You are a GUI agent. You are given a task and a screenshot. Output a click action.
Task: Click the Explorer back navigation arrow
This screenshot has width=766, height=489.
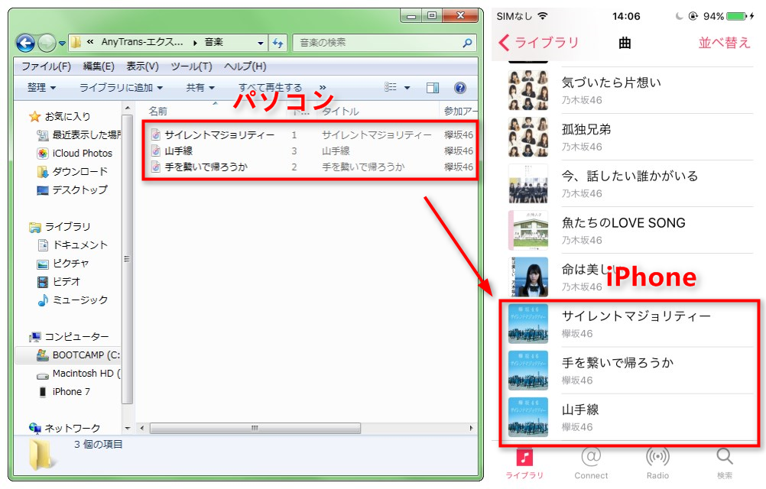pos(25,43)
